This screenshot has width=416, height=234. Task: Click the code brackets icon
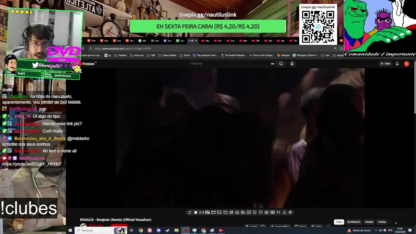point(279,212)
